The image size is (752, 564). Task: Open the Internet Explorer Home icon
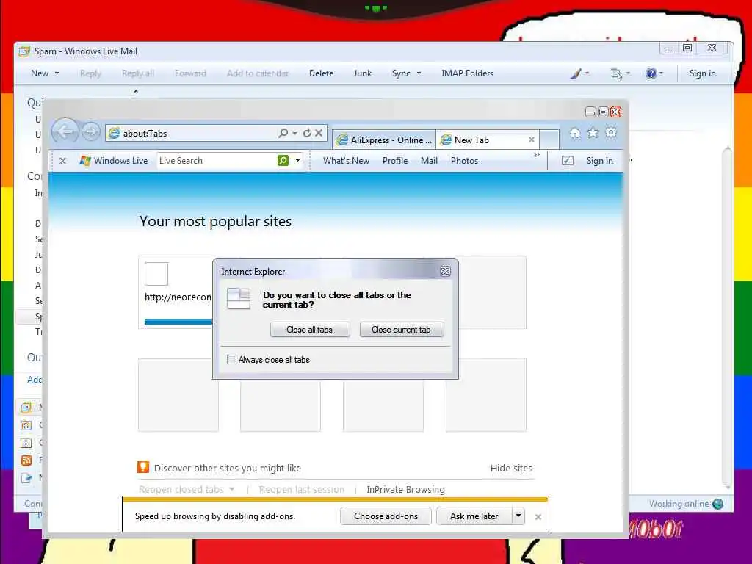[574, 133]
